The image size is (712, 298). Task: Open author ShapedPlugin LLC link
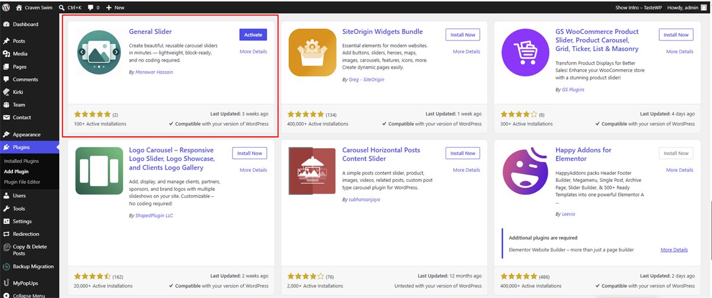tap(154, 216)
